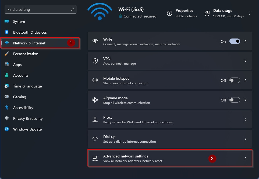Click the Wi-Fi row signal icon
The image size is (259, 179).
point(95,41)
